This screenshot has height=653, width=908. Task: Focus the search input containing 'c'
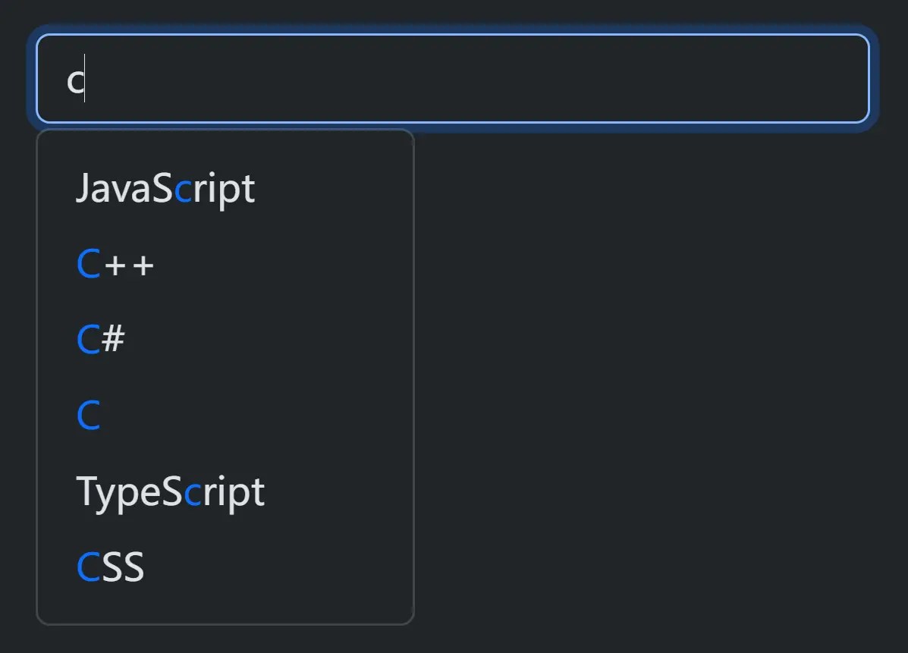pos(453,78)
